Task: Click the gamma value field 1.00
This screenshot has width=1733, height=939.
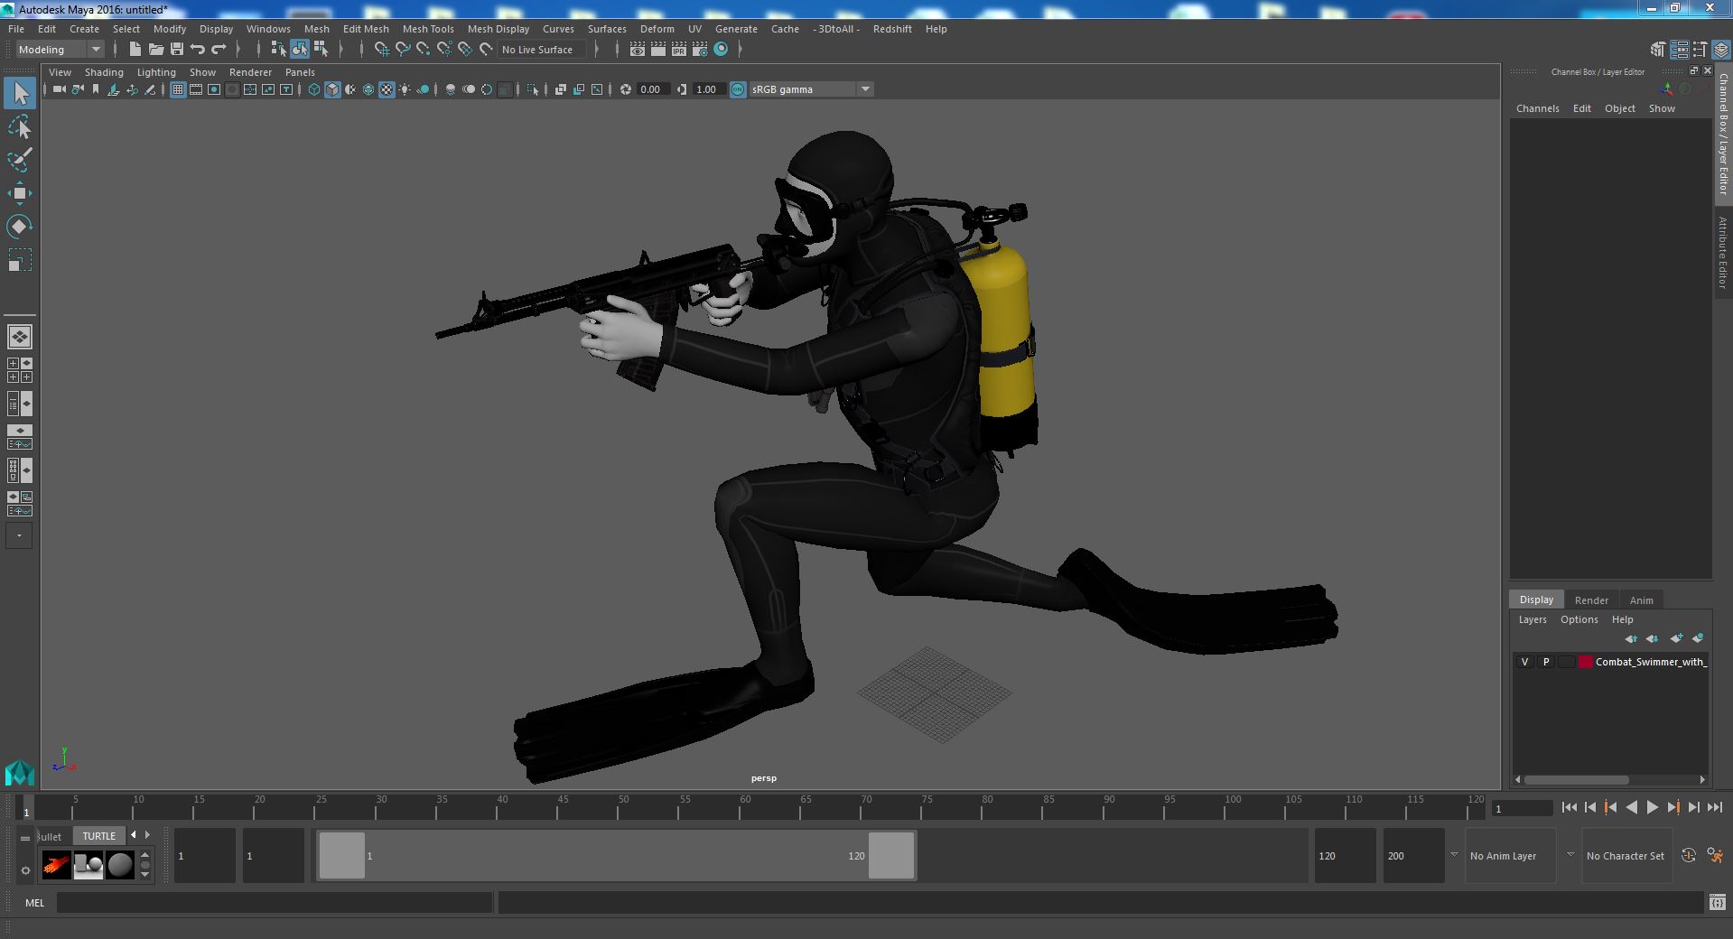Action: click(x=707, y=89)
